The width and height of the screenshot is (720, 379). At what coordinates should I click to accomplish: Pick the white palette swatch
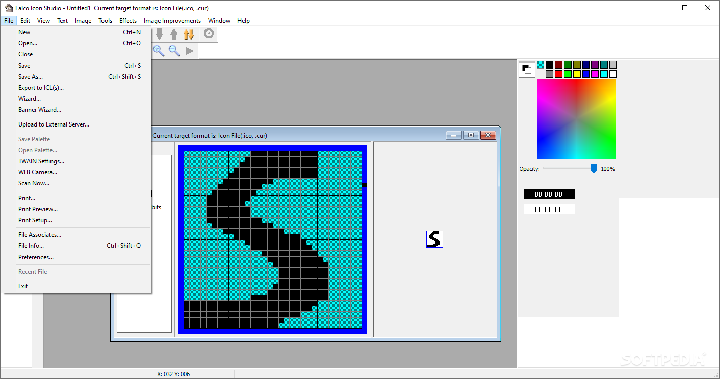[x=613, y=74]
